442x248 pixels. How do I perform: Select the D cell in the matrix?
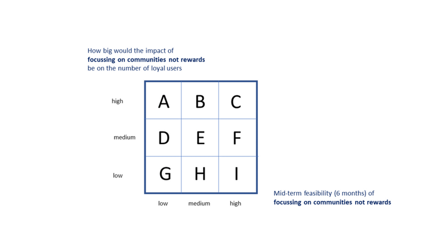[163, 138]
